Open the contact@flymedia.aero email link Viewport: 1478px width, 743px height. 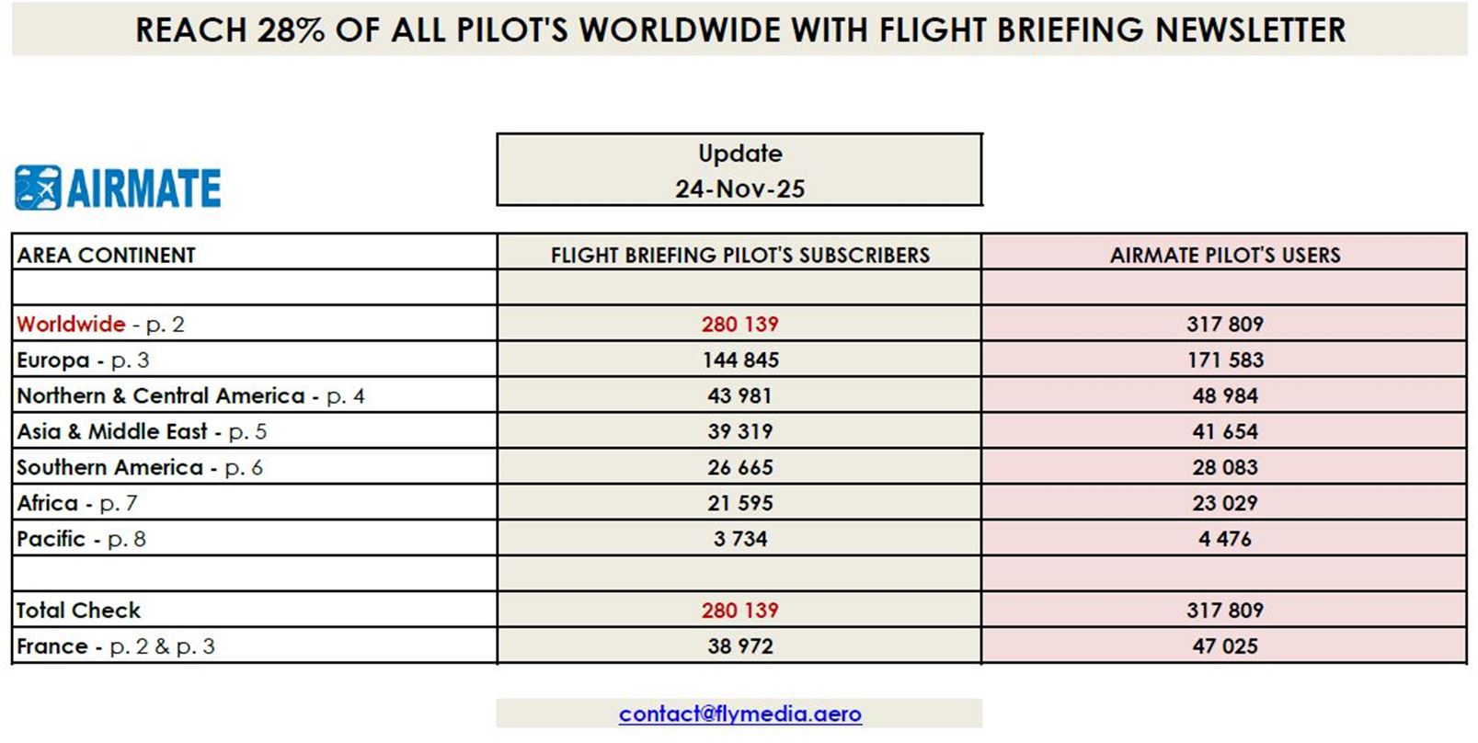[x=739, y=714]
